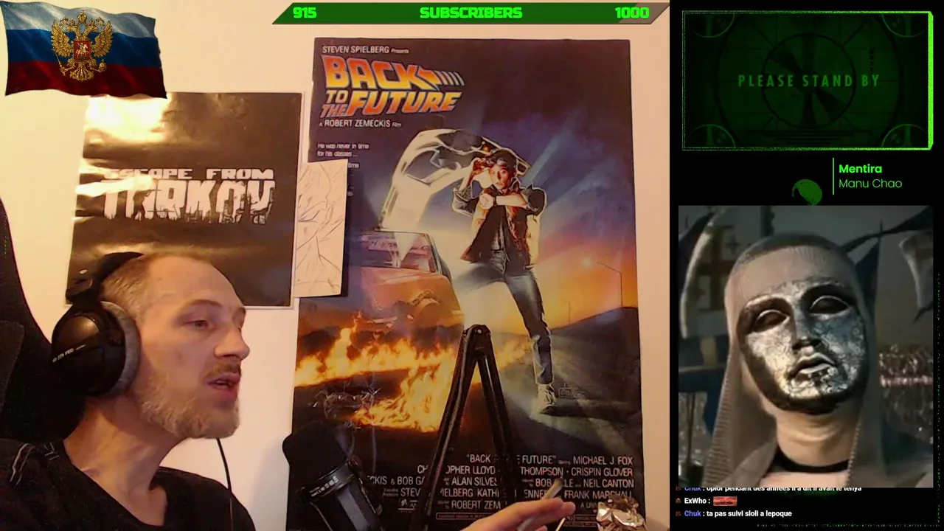This screenshot has height=531, width=944.
Task: Click the emote in ExWho's chat message
Action: pos(725,501)
